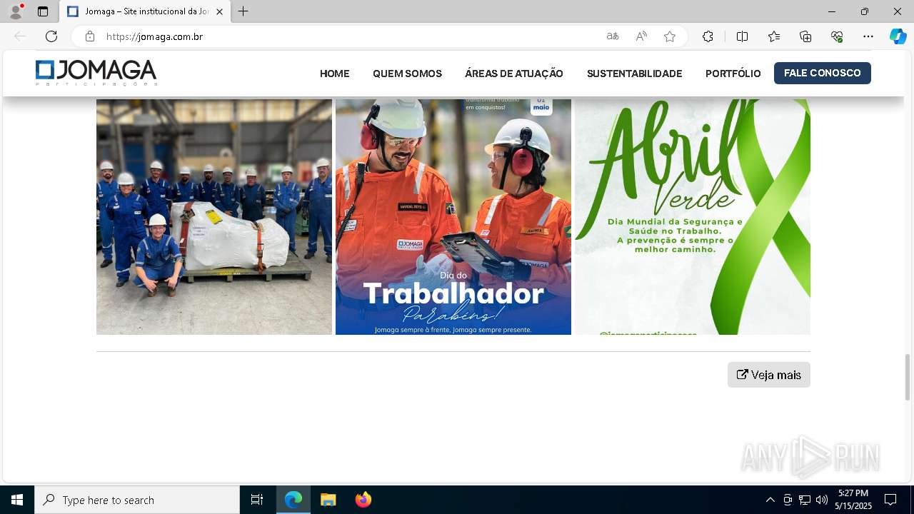The height and width of the screenshot is (514, 914).
Task: Click the translate page icon
Action: [x=613, y=36]
